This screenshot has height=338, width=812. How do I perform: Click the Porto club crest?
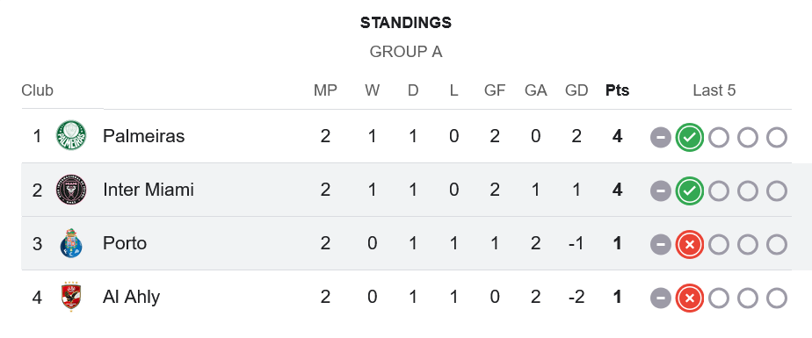(x=71, y=243)
